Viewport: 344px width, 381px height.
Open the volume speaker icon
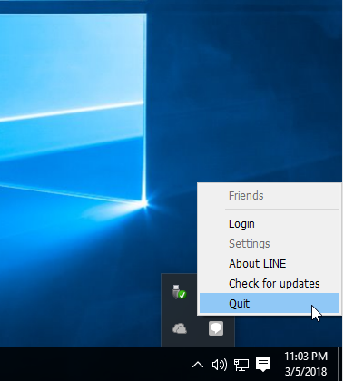tap(220, 365)
